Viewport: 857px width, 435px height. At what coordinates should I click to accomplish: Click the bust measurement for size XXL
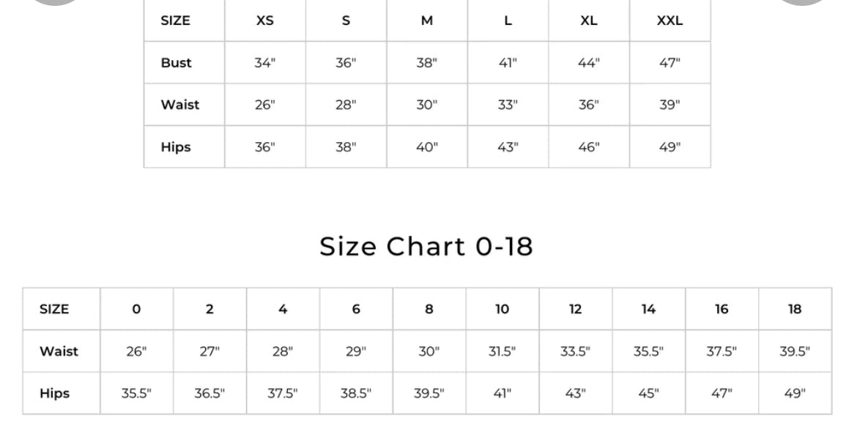[669, 63]
